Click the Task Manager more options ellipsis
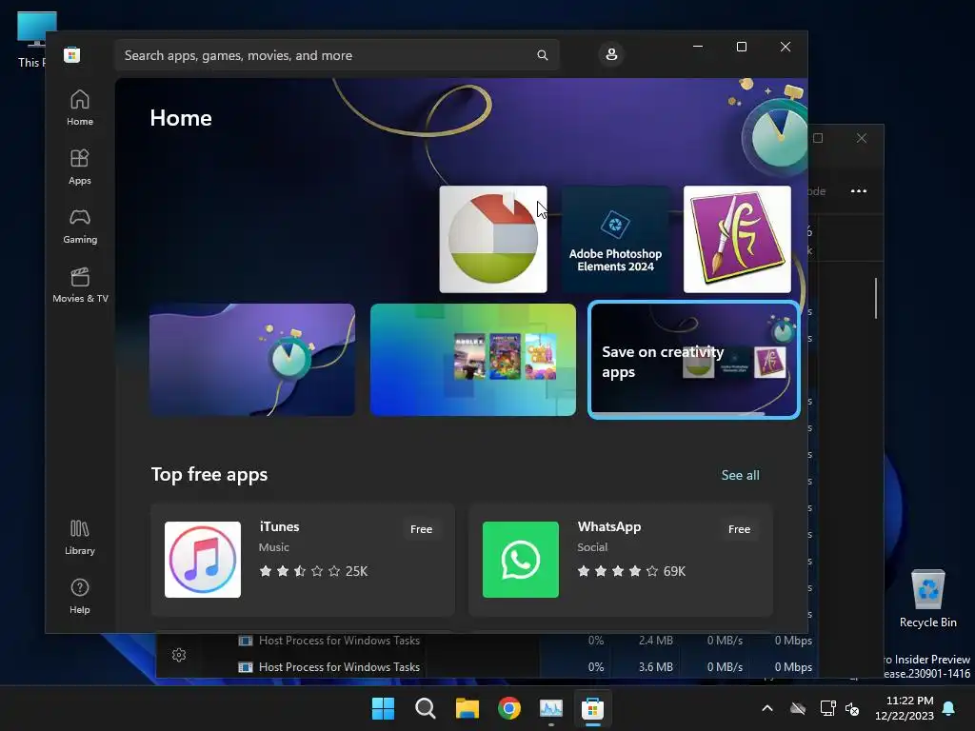 click(858, 190)
